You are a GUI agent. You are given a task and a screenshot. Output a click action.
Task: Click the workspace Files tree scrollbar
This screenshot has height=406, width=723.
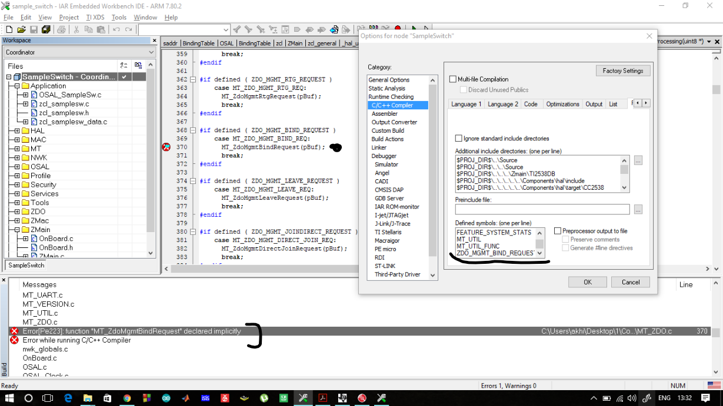click(x=151, y=159)
